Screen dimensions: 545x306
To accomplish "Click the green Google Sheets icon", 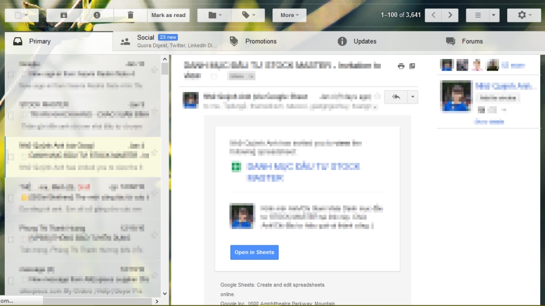I will pos(236,167).
